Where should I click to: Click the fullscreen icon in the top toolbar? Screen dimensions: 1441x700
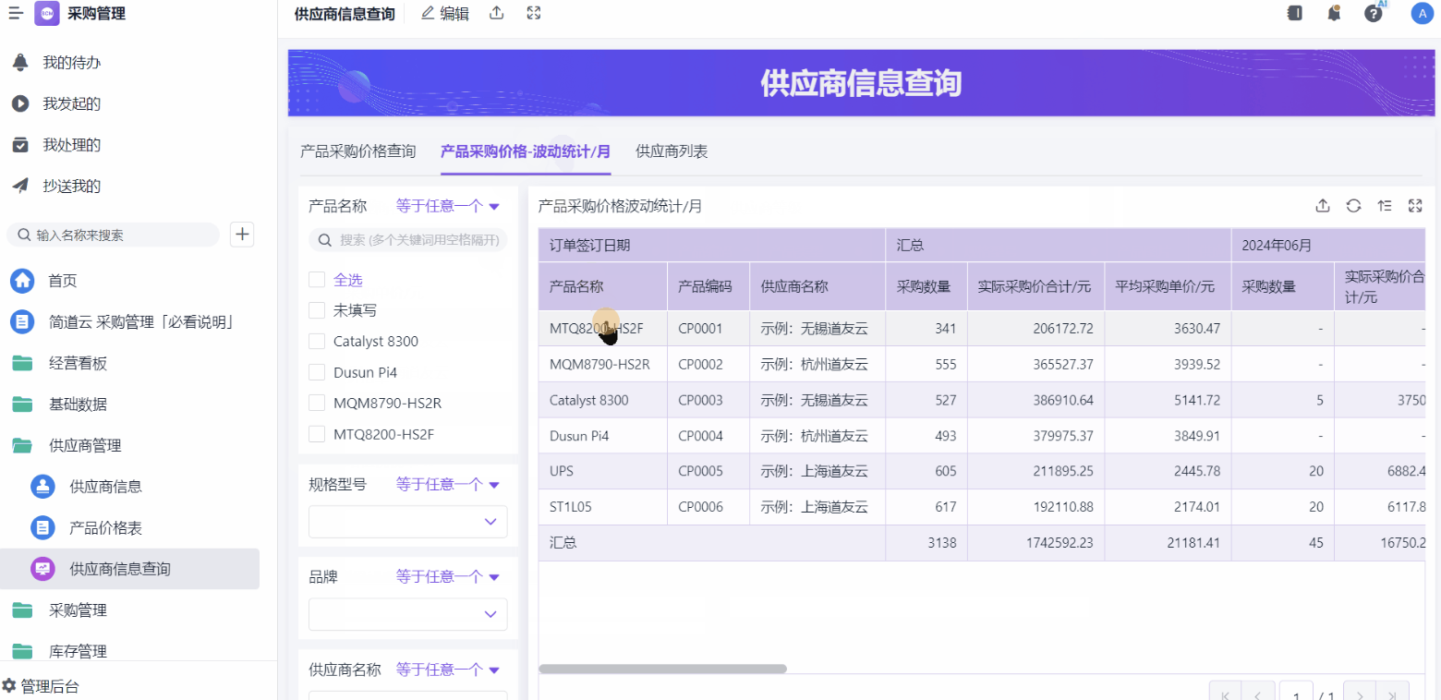point(533,13)
